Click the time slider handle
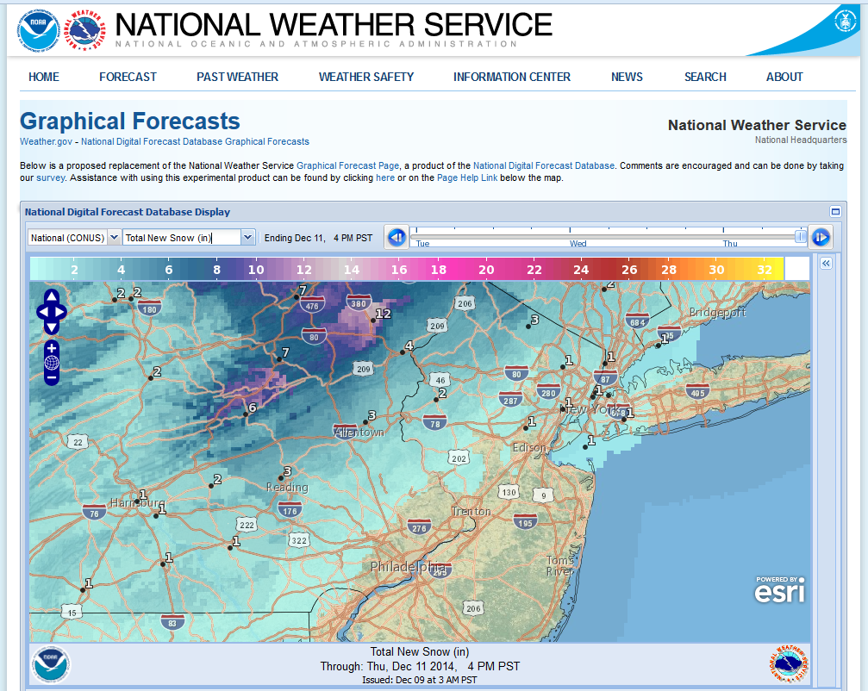This screenshot has width=868, height=691. point(801,235)
